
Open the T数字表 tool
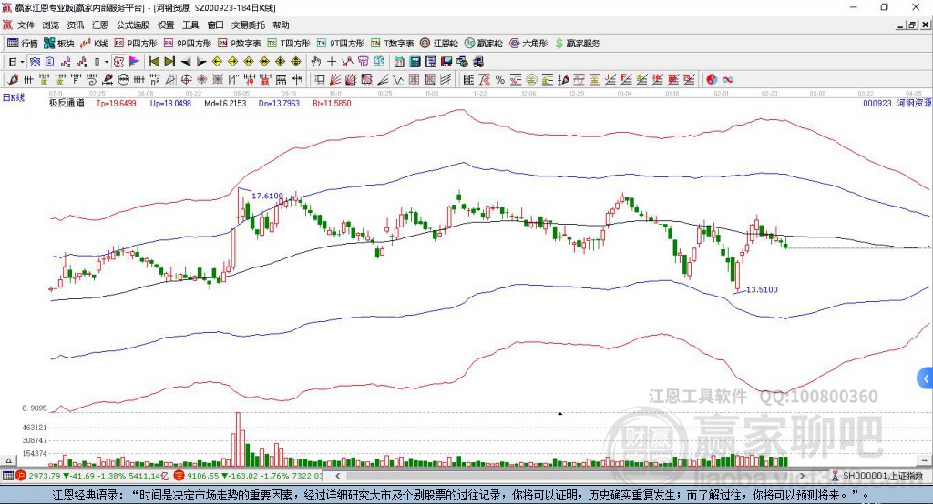(x=392, y=44)
